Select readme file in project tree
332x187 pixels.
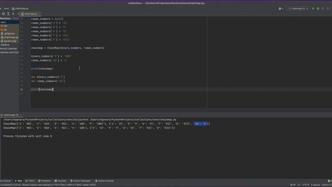[x=5, y=45]
